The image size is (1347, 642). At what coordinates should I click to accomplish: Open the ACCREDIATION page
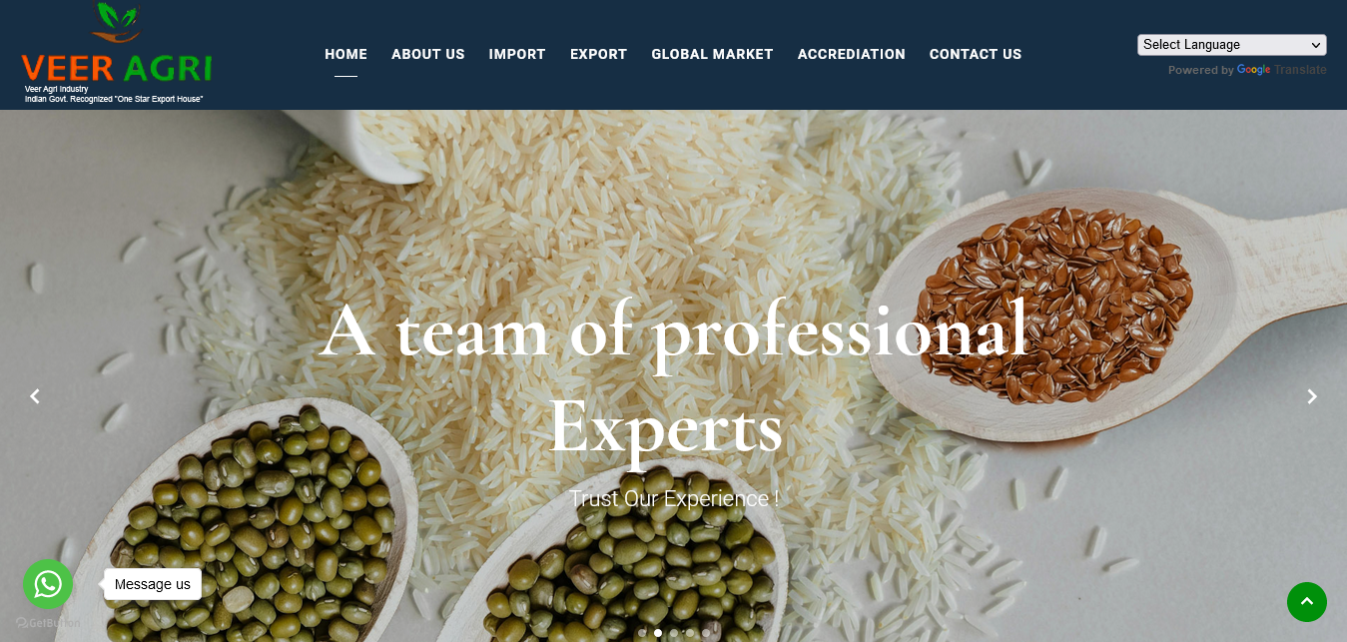tap(851, 54)
